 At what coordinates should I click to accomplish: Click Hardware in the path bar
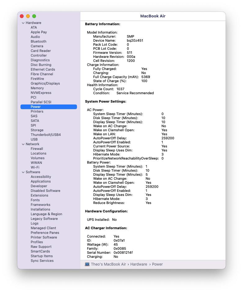coord(139,264)
